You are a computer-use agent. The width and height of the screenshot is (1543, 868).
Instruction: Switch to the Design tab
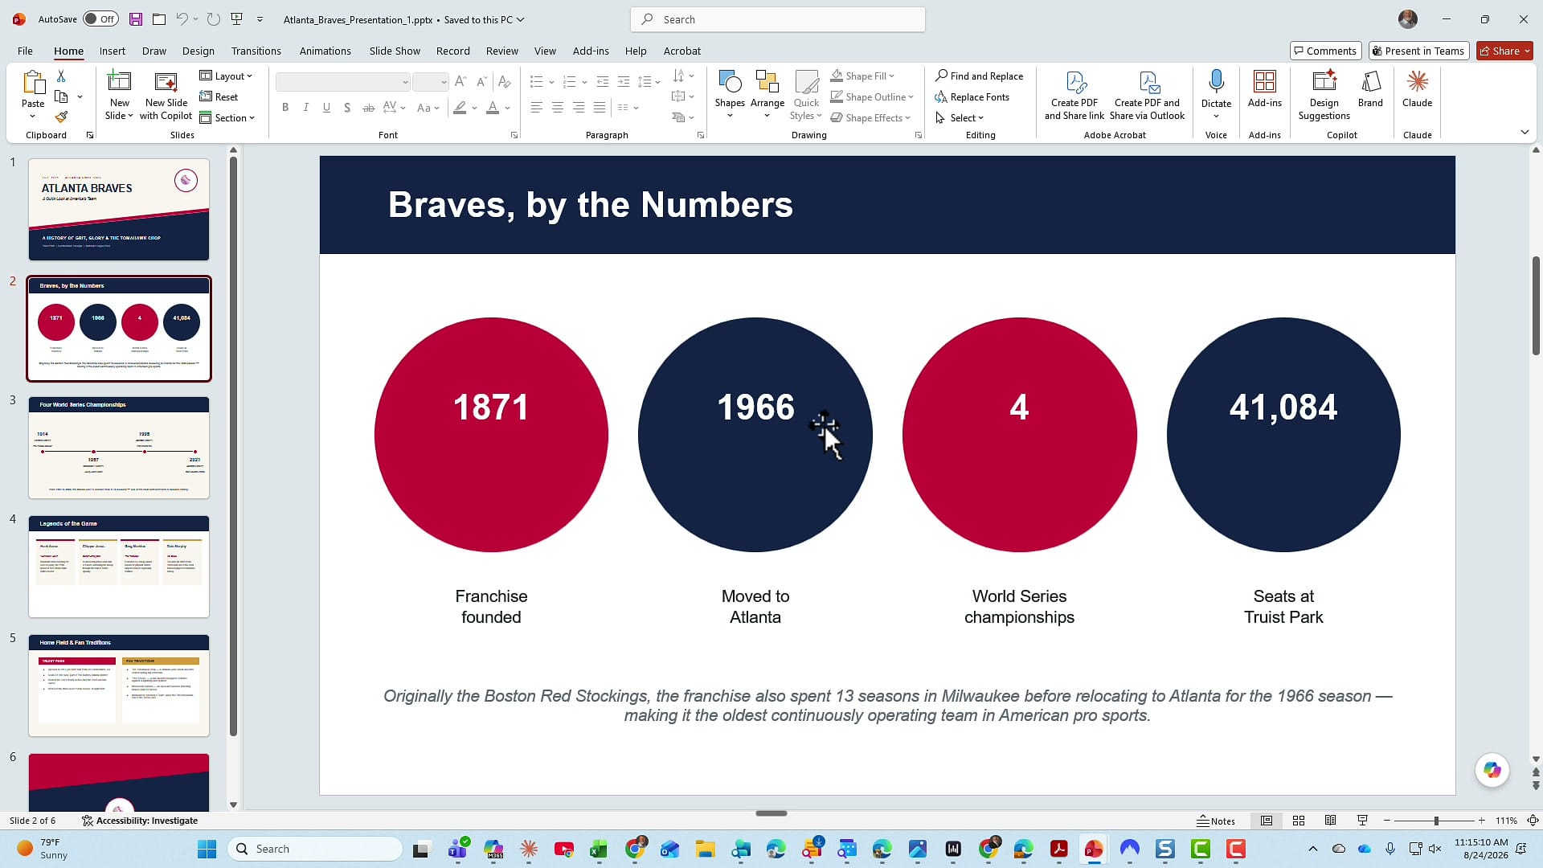pyautogui.click(x=198, y=51)
